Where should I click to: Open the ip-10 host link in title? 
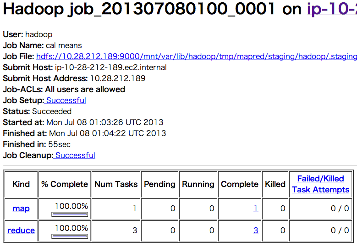click(x=332, y=9)
